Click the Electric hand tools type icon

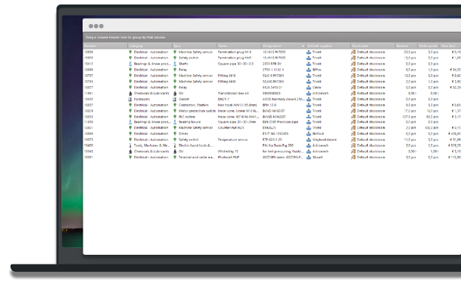tap(175, 145)
